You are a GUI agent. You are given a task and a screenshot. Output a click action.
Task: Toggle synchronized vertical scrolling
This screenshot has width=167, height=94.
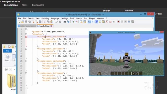(81, 22)
